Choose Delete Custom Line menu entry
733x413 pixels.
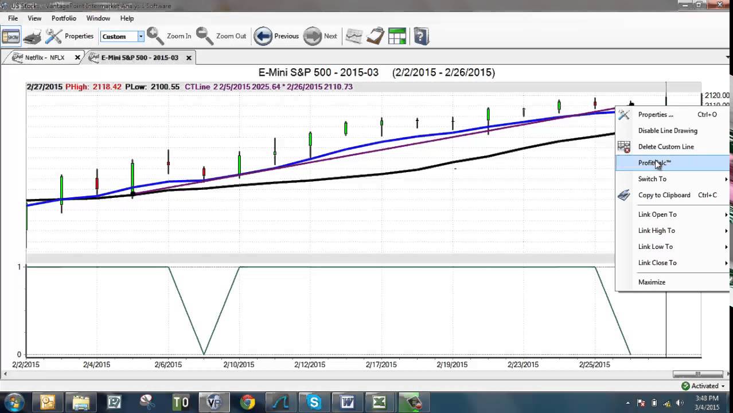point(672,147)
